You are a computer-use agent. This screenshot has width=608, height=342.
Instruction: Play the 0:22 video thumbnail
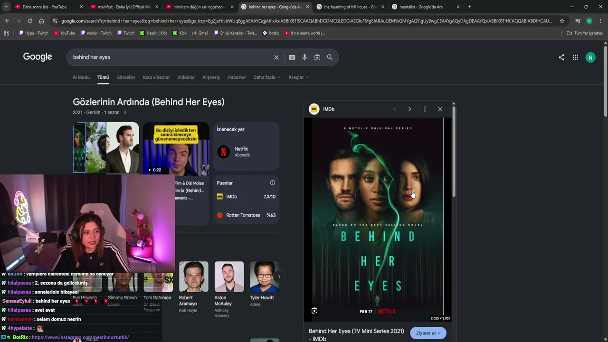tap(176, 148)
